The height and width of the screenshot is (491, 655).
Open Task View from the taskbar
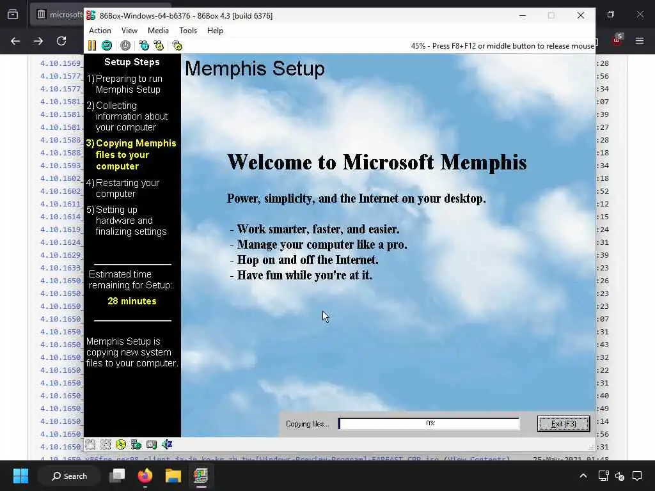pyautogui.click(x=118, y=476)
